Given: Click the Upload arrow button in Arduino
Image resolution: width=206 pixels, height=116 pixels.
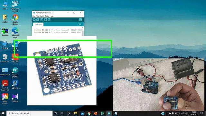Looking at the screenshot, I should pos(38,20).
